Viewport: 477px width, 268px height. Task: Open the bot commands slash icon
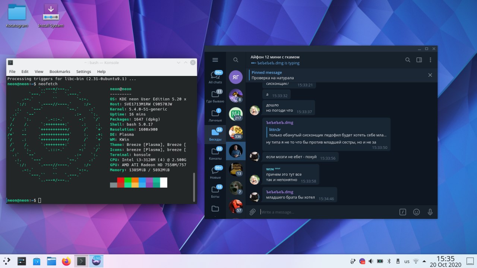click(402, 212)
